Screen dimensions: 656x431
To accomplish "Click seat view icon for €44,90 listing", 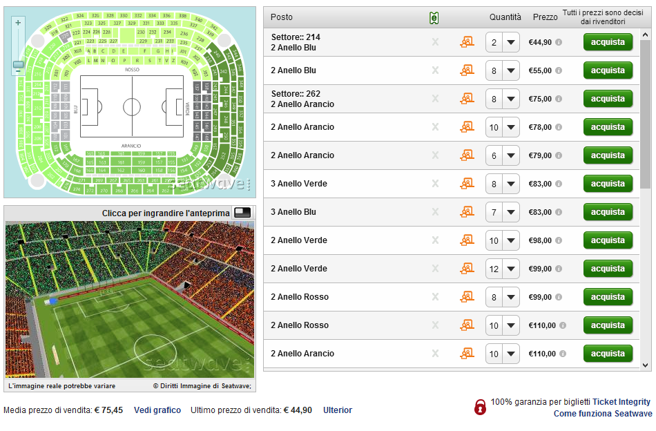I will tap(467, 42).
